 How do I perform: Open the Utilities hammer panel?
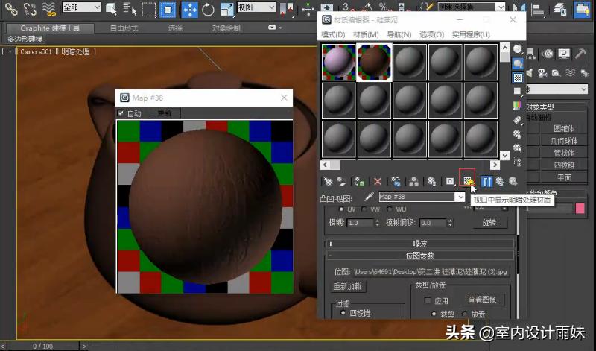click(580, 54)
